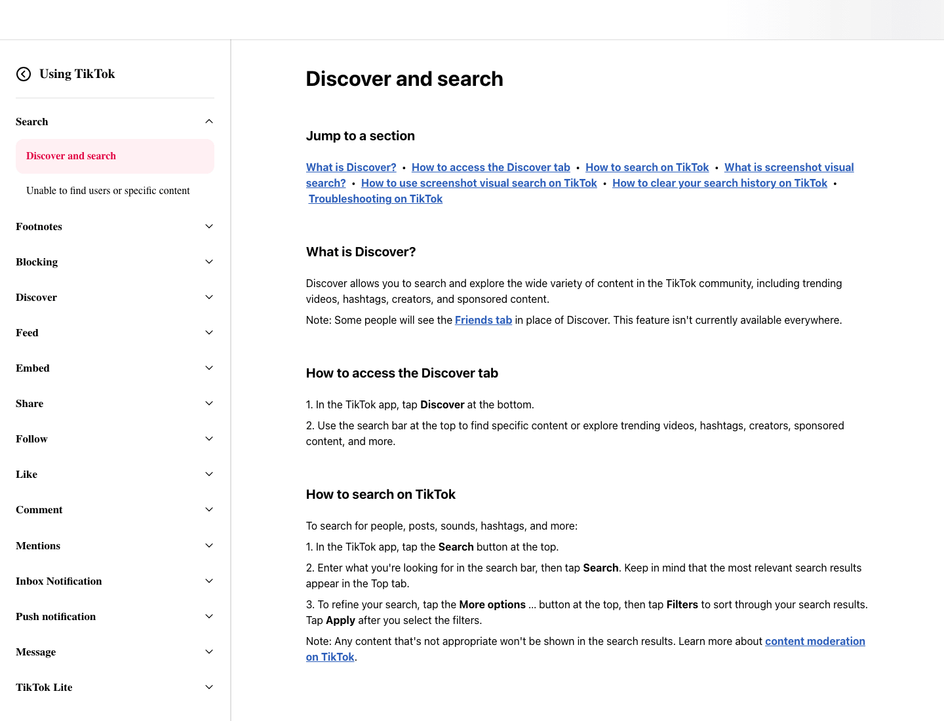Open the Share sidebar category label
The image size is (944, 721).
29,404
